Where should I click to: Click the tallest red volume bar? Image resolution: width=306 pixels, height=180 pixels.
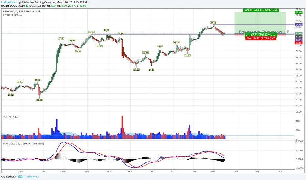[122, 127]
